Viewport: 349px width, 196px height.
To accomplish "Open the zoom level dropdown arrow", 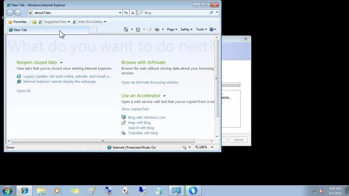I will (212, 147).
